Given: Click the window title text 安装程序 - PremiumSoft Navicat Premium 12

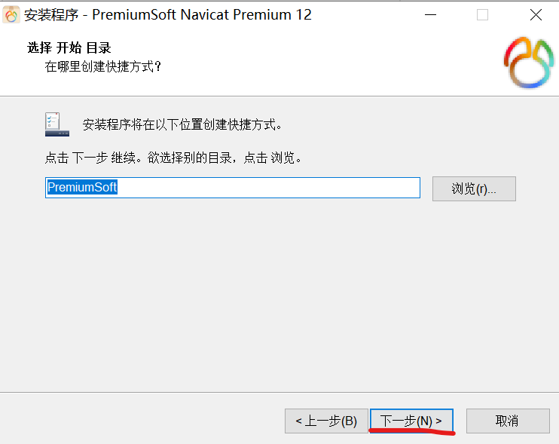Looking at the screenshot, I should coord(167,15).
